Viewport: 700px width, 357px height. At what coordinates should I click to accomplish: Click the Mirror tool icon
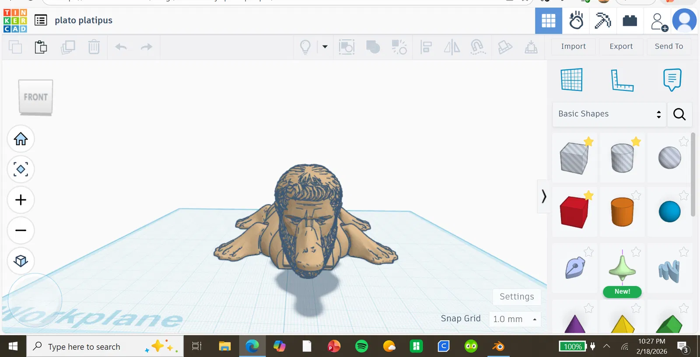tap(452, 47)
